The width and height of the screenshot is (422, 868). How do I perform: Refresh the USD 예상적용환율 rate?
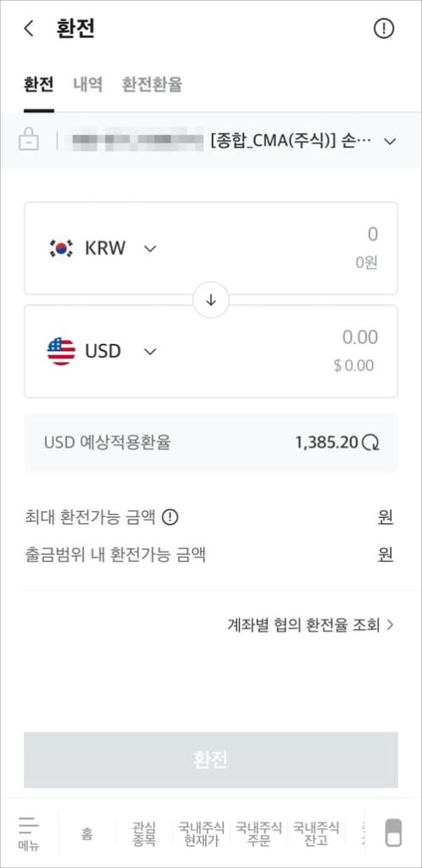371,442
